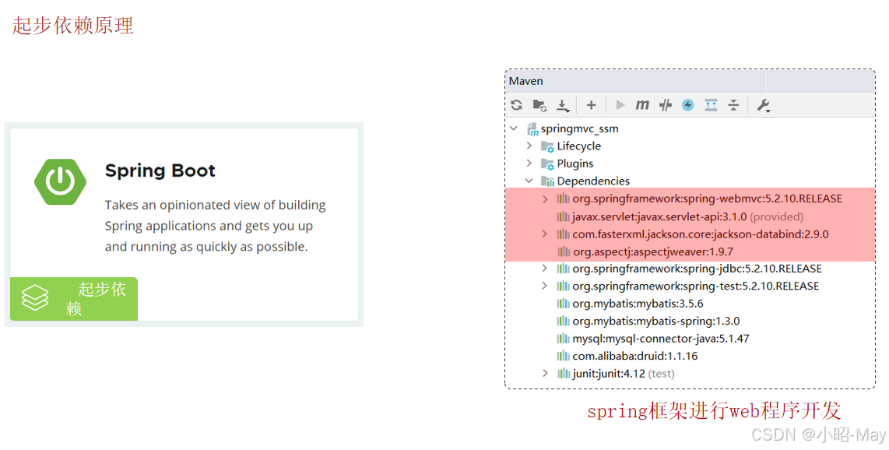
Task: Click library icon beside mybatis:3.5.6
Action: (563, 304)
